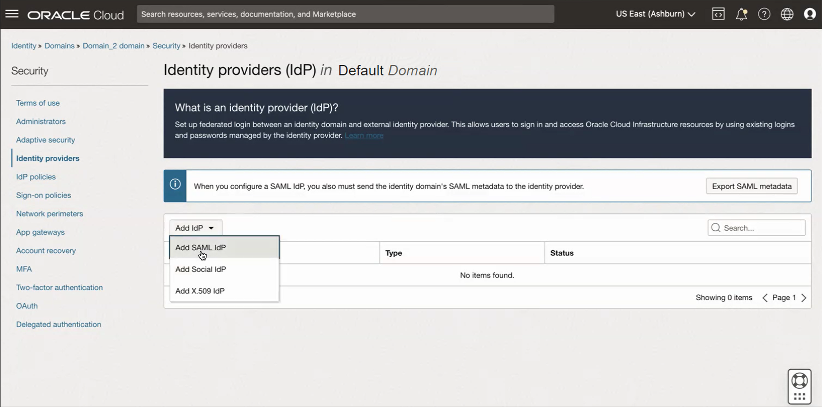The height and width of the screenshot is (407, 822).
Task: Open the language globe icon
Action: 787,14
